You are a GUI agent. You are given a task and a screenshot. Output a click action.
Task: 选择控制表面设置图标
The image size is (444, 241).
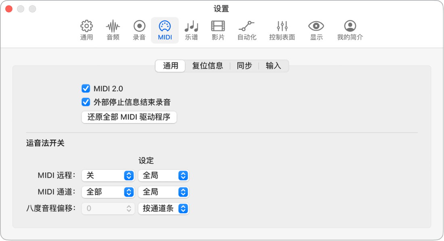tap(281, 30)
